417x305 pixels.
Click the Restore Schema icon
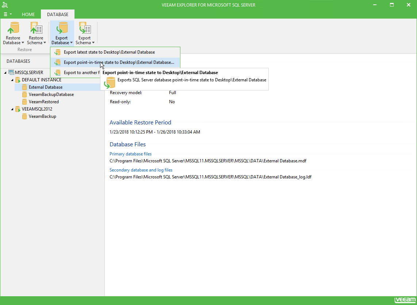(x=36, y=28)
